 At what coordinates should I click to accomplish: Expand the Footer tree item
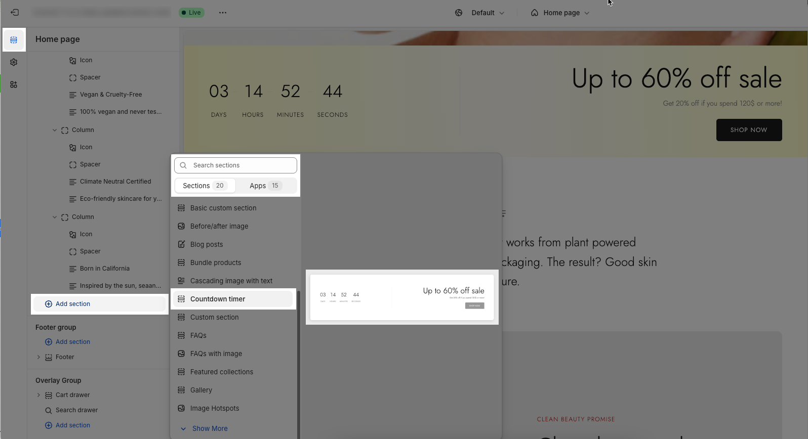38,357
